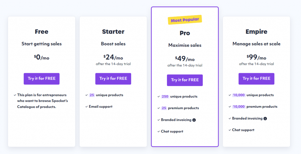Click the checkmark beside Pro Chat support
301x154 pixels.
click(x=158, y=131)
